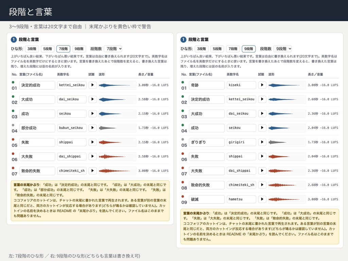
Task: Play preview for 大失敗 in left panel
Action: tap(92, 156)
